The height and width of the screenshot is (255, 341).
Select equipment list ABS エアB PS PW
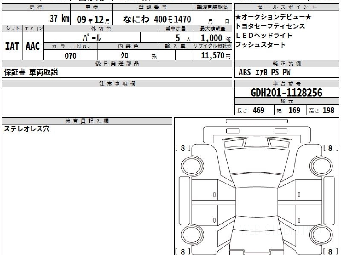(x=265, y=73)
